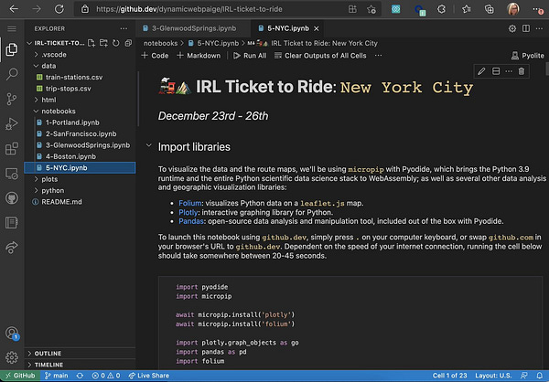Open more editor actions ellipsis
549x382 pixels.
pyautogui.click(x=539, y=28)
